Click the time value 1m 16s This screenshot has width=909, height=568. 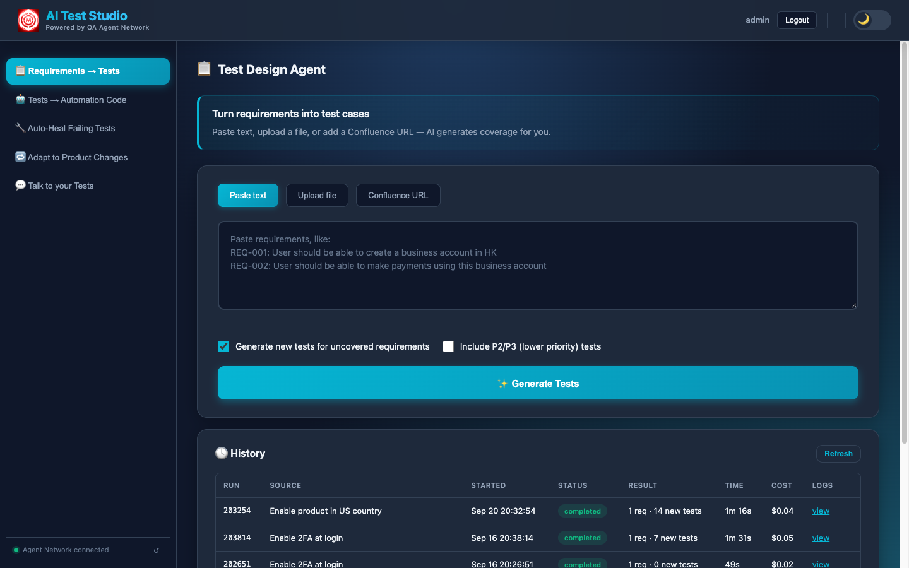[738, 511]
